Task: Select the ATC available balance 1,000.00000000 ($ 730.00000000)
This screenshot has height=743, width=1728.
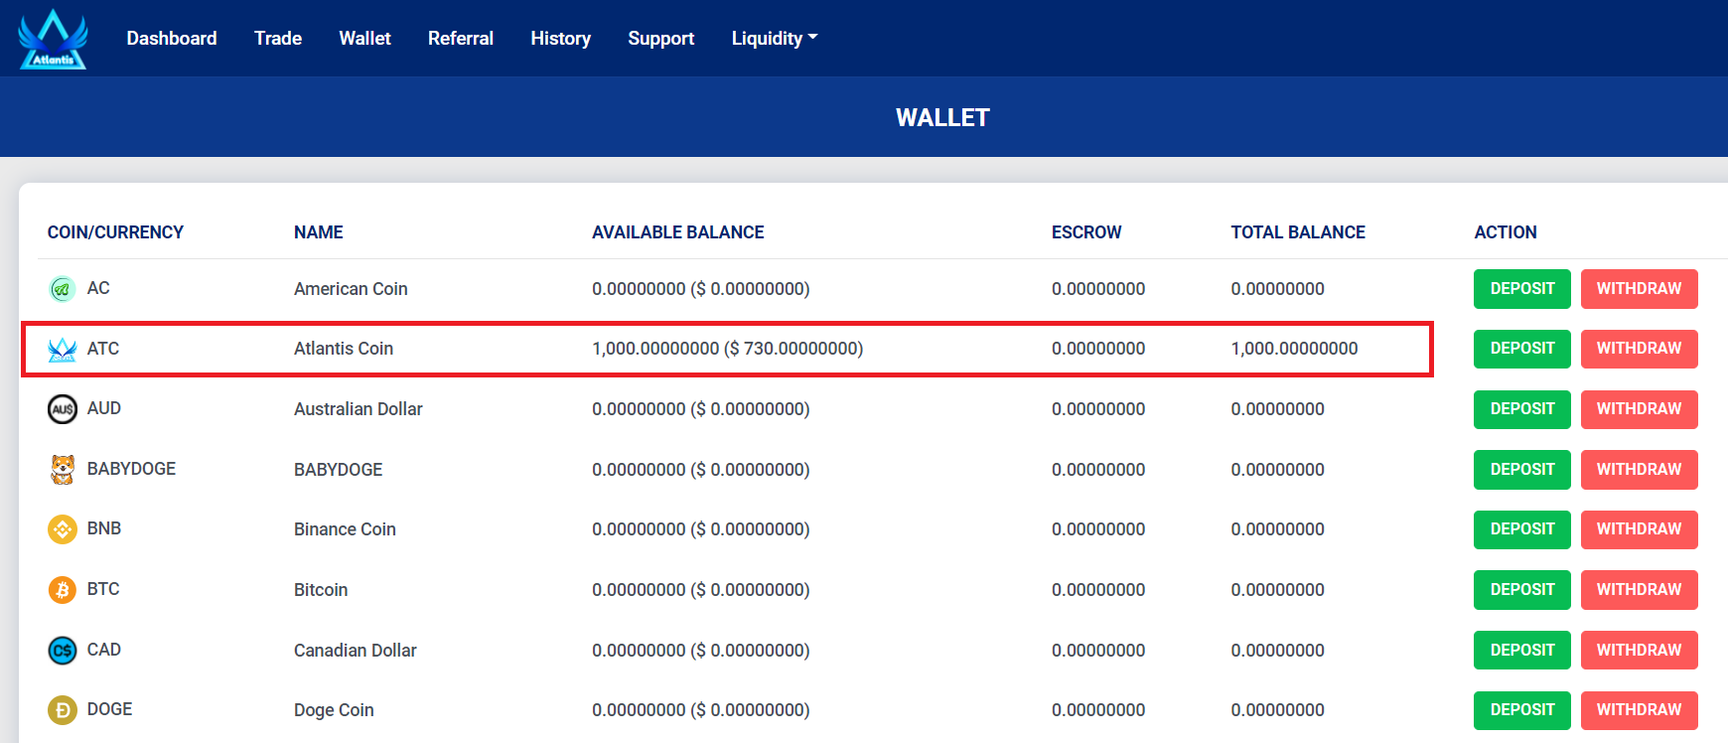Action: point(728,349)
